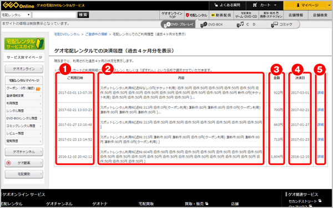Viewport: 333px width, 208px height.
Task: Open クーポン:0枚 (確認) in sidebar
Action: coord(21,88)
